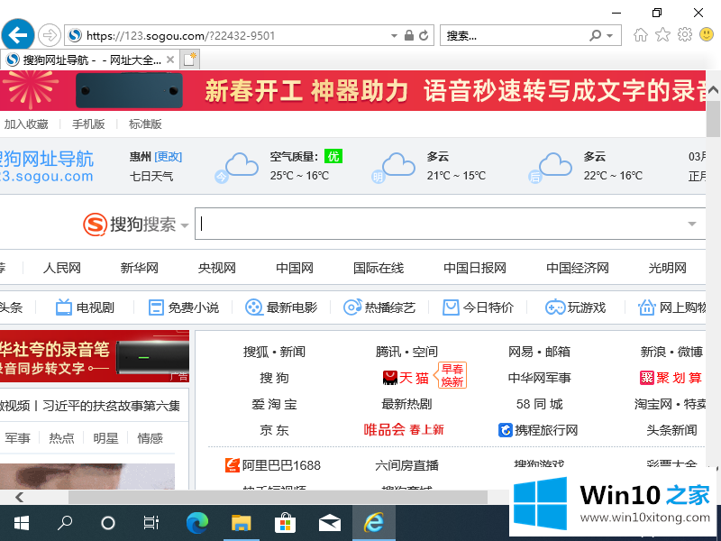Viewport: 721px width, 541px height.
Task: Open 搜狐·新闻 link
Action: [274, 352]
